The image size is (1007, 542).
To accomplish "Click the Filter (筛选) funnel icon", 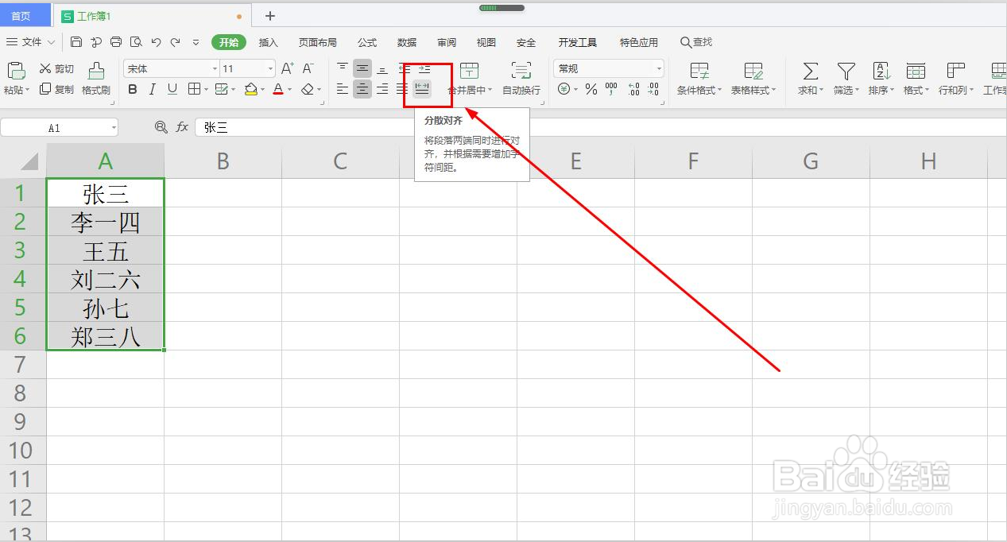I will pyautogui.click(x=846, y=71).
